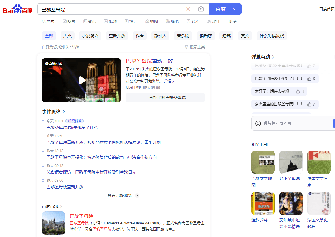335x237 pixels.
Task: Click the 漫步罗马 title link
Action: (x=260, y=220)
